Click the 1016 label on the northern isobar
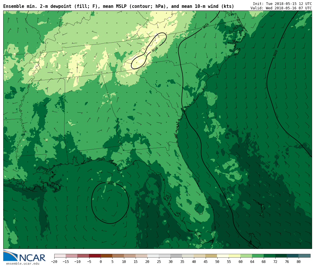Image resolution: width=315 pixels, height=267 pixels. click(206, 26)
